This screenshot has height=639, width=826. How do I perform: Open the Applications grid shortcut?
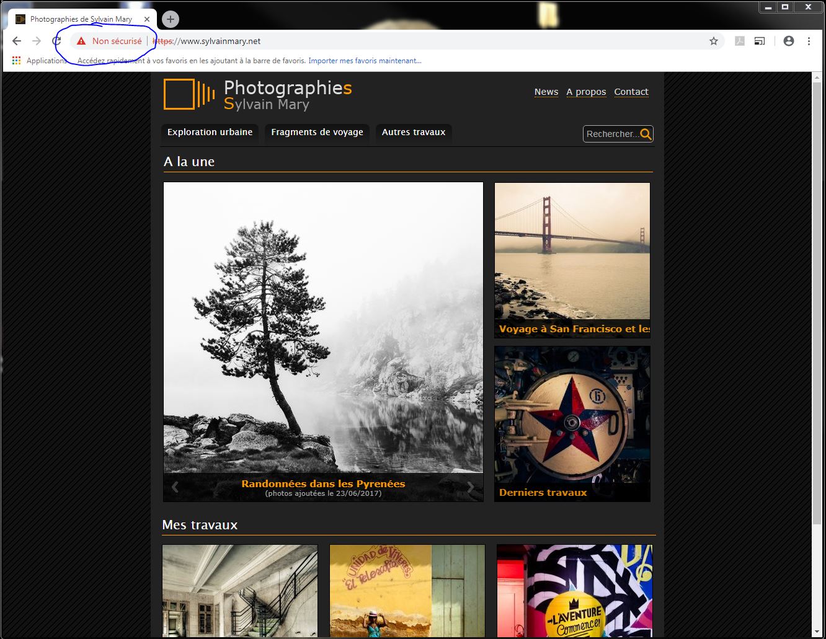coord(17,61)
